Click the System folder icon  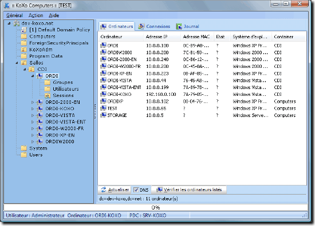click(24, 148)
